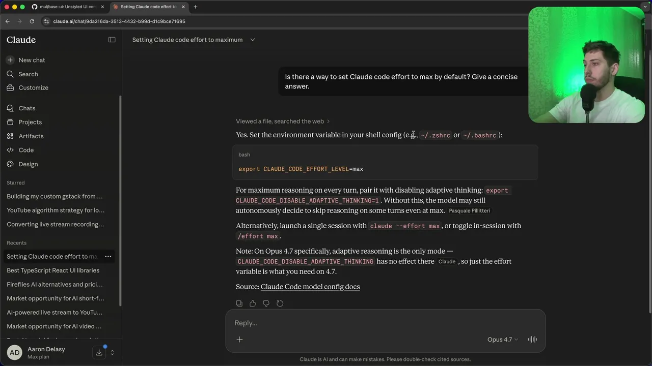Close the mui/base-ui browser tab
Image resolution: width=652 pixels, height=366 pixels.
pos(102,7)
